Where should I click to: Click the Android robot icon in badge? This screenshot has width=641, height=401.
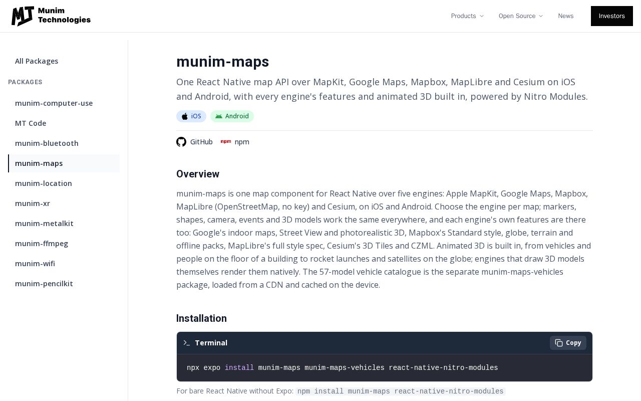[219, 116]
